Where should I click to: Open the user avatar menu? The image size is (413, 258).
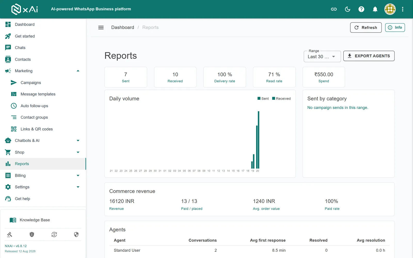390,9
